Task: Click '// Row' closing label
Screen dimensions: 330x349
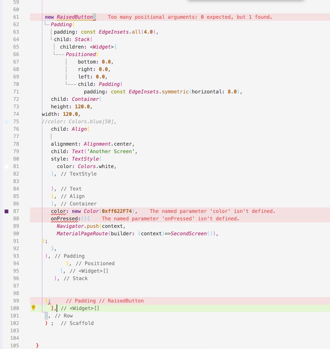Action: tap(64, 316)
